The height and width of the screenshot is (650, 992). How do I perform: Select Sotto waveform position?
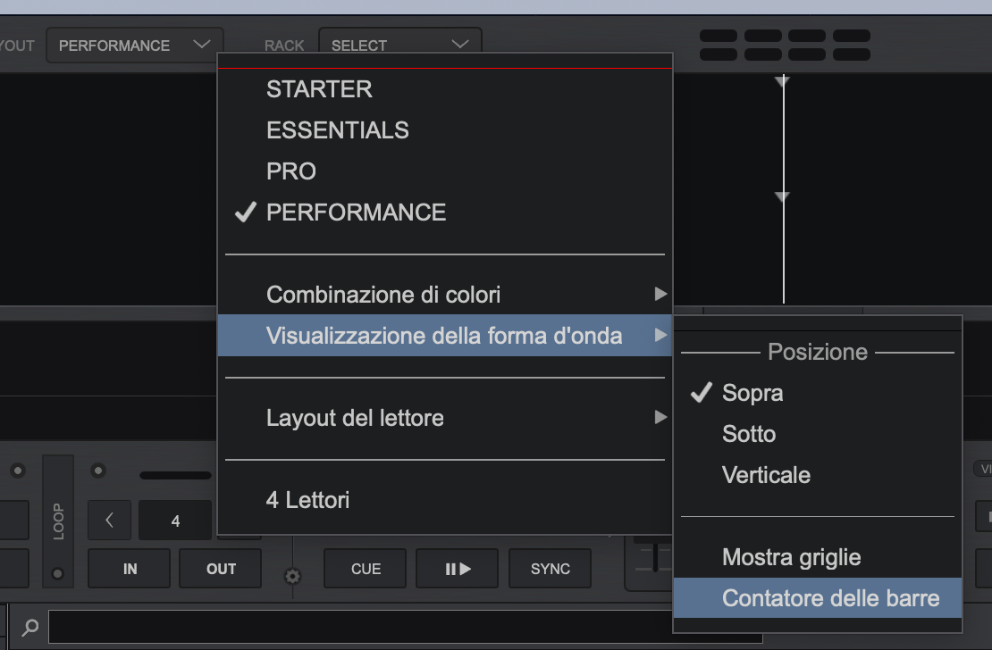pos(749,434)
